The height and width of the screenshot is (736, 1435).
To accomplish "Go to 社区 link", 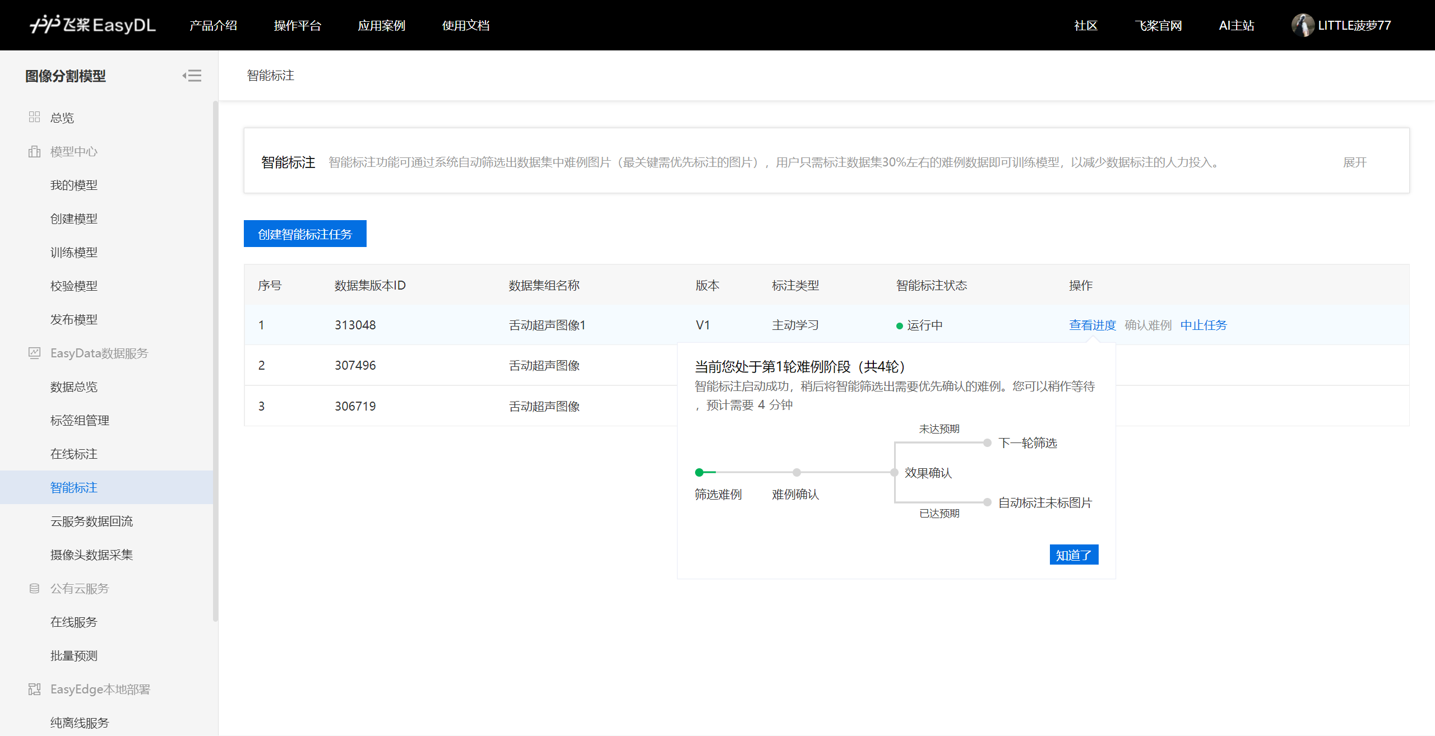I will (x=1085, y=25).
